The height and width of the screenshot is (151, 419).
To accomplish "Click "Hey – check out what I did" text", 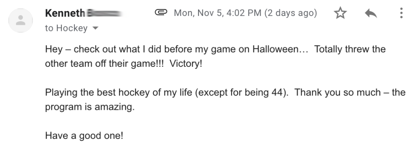I will (x=103, y=49).
